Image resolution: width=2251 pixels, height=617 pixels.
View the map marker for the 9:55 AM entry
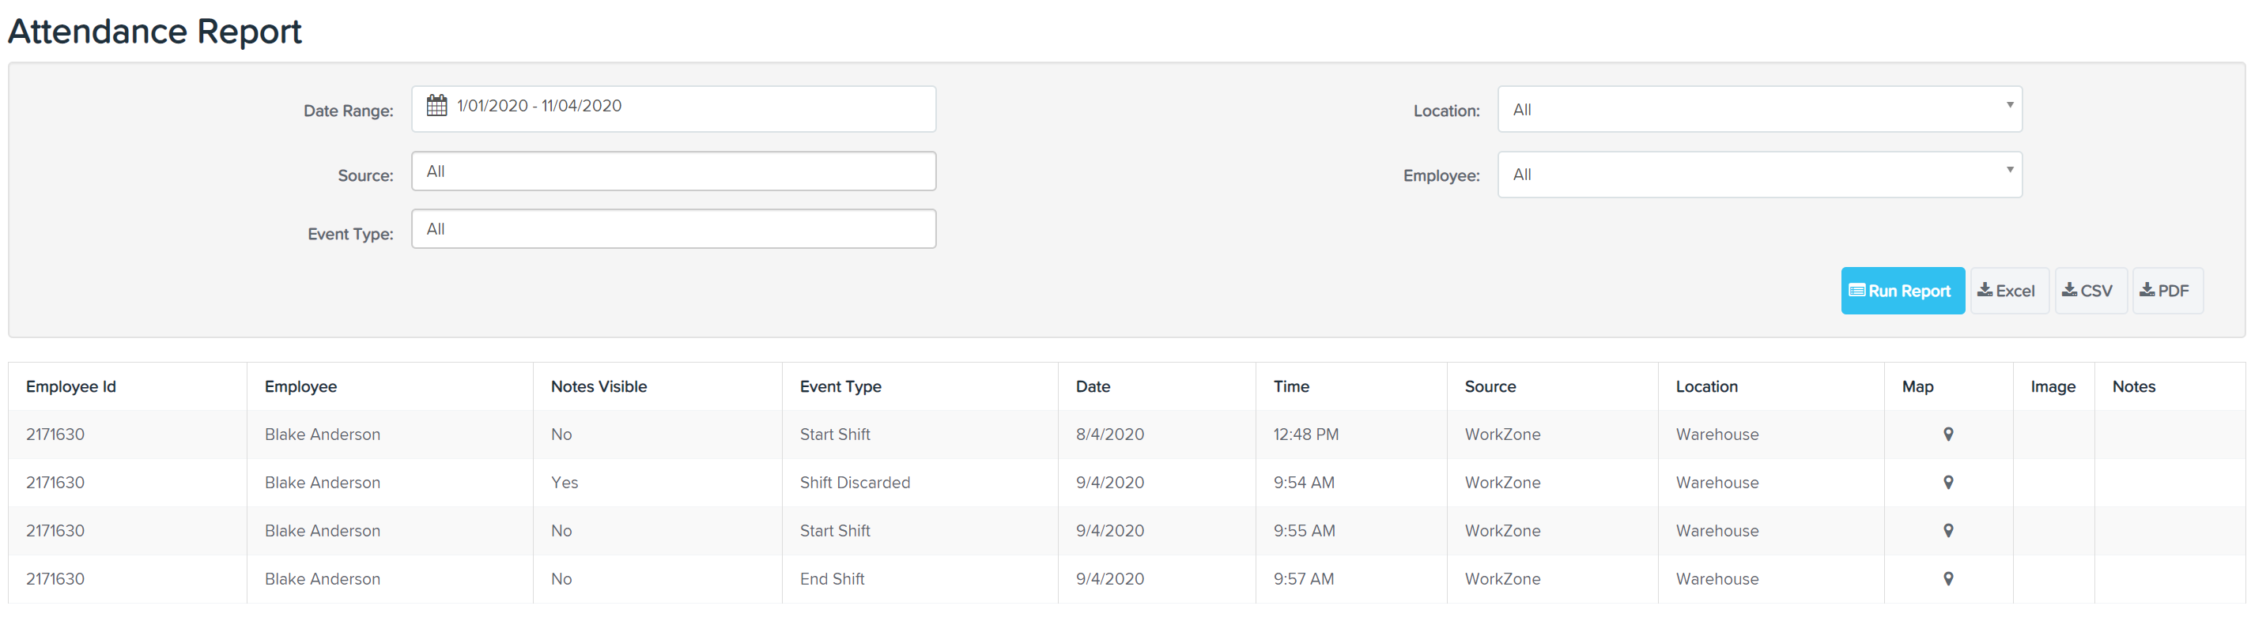(1947, 530)
